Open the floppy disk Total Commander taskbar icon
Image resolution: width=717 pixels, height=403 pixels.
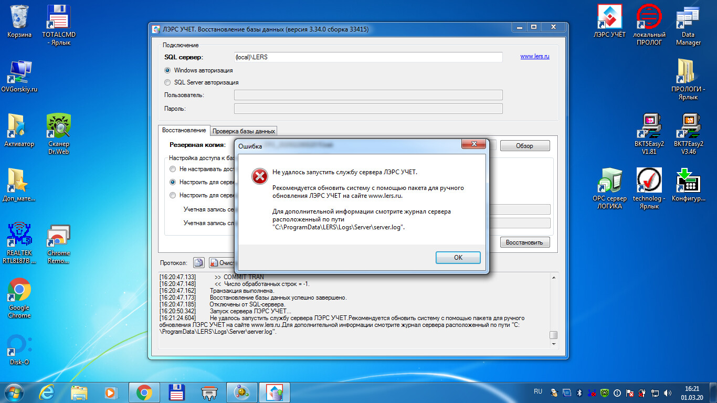click(x=176, y=392)
